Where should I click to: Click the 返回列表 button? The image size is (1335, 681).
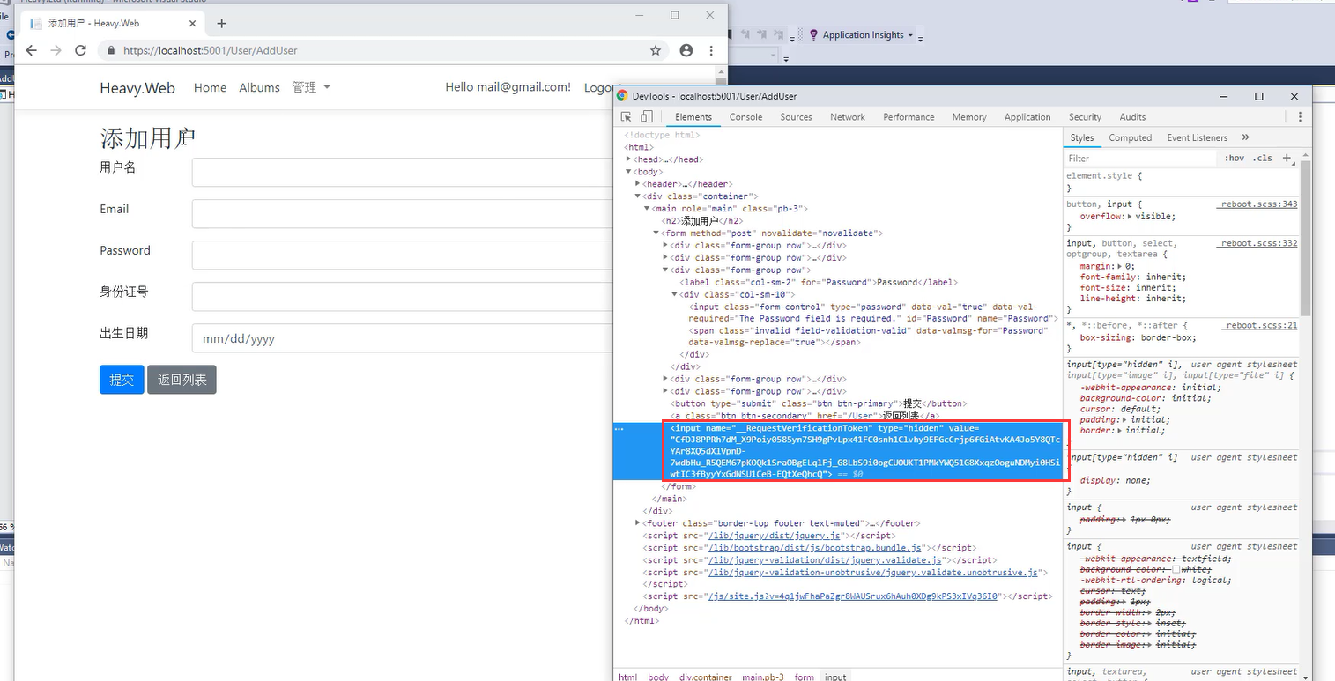(x=182, y=380)
